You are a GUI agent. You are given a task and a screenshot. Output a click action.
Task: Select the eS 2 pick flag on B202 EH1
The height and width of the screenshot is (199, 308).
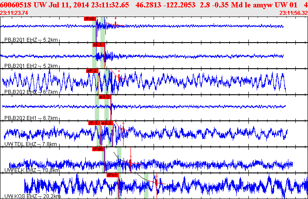tap(105, 97)
